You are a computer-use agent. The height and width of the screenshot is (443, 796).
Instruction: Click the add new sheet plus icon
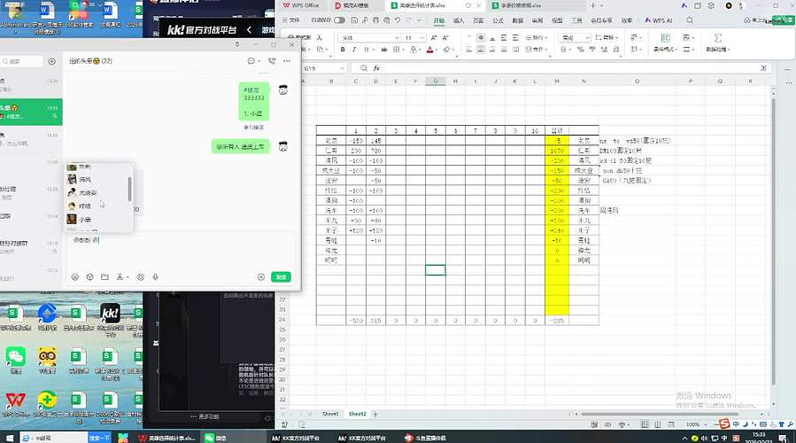375,414
